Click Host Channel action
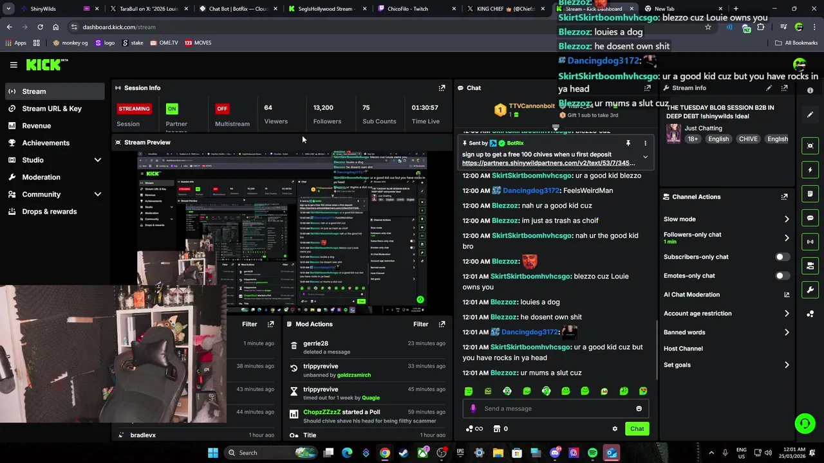 click(683, 349)
